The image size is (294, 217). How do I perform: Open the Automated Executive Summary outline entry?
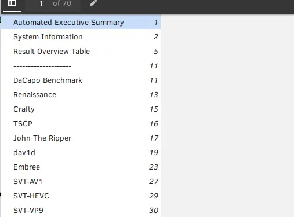pyautogui.click(x=81, y=23)
